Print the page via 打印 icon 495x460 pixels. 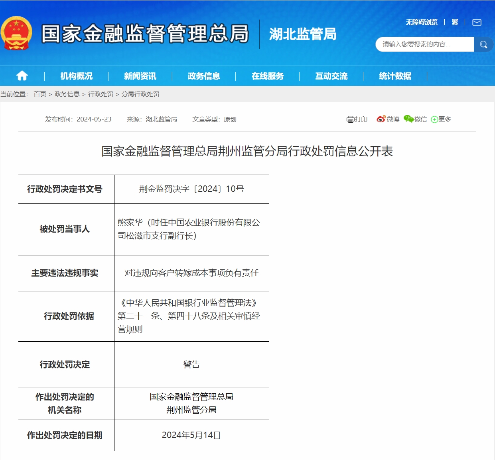pos(357,119)
